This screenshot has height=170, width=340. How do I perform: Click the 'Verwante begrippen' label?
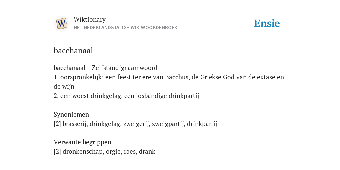tap(82, 142)
